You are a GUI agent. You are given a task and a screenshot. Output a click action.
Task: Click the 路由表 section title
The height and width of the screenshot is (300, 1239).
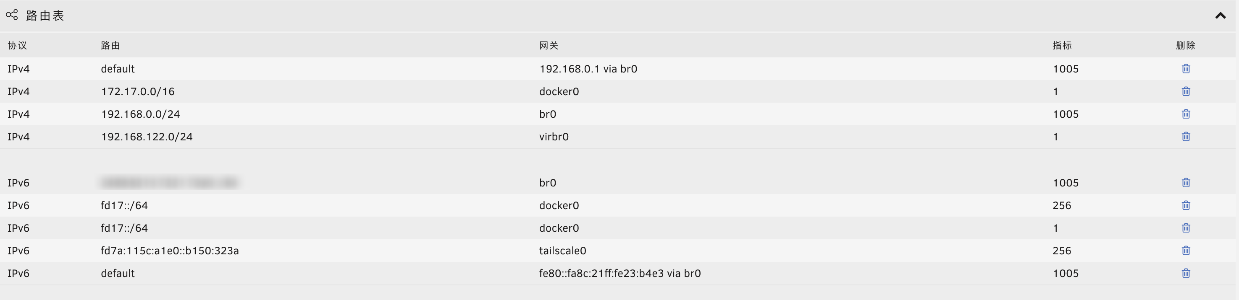click(45, 16)
